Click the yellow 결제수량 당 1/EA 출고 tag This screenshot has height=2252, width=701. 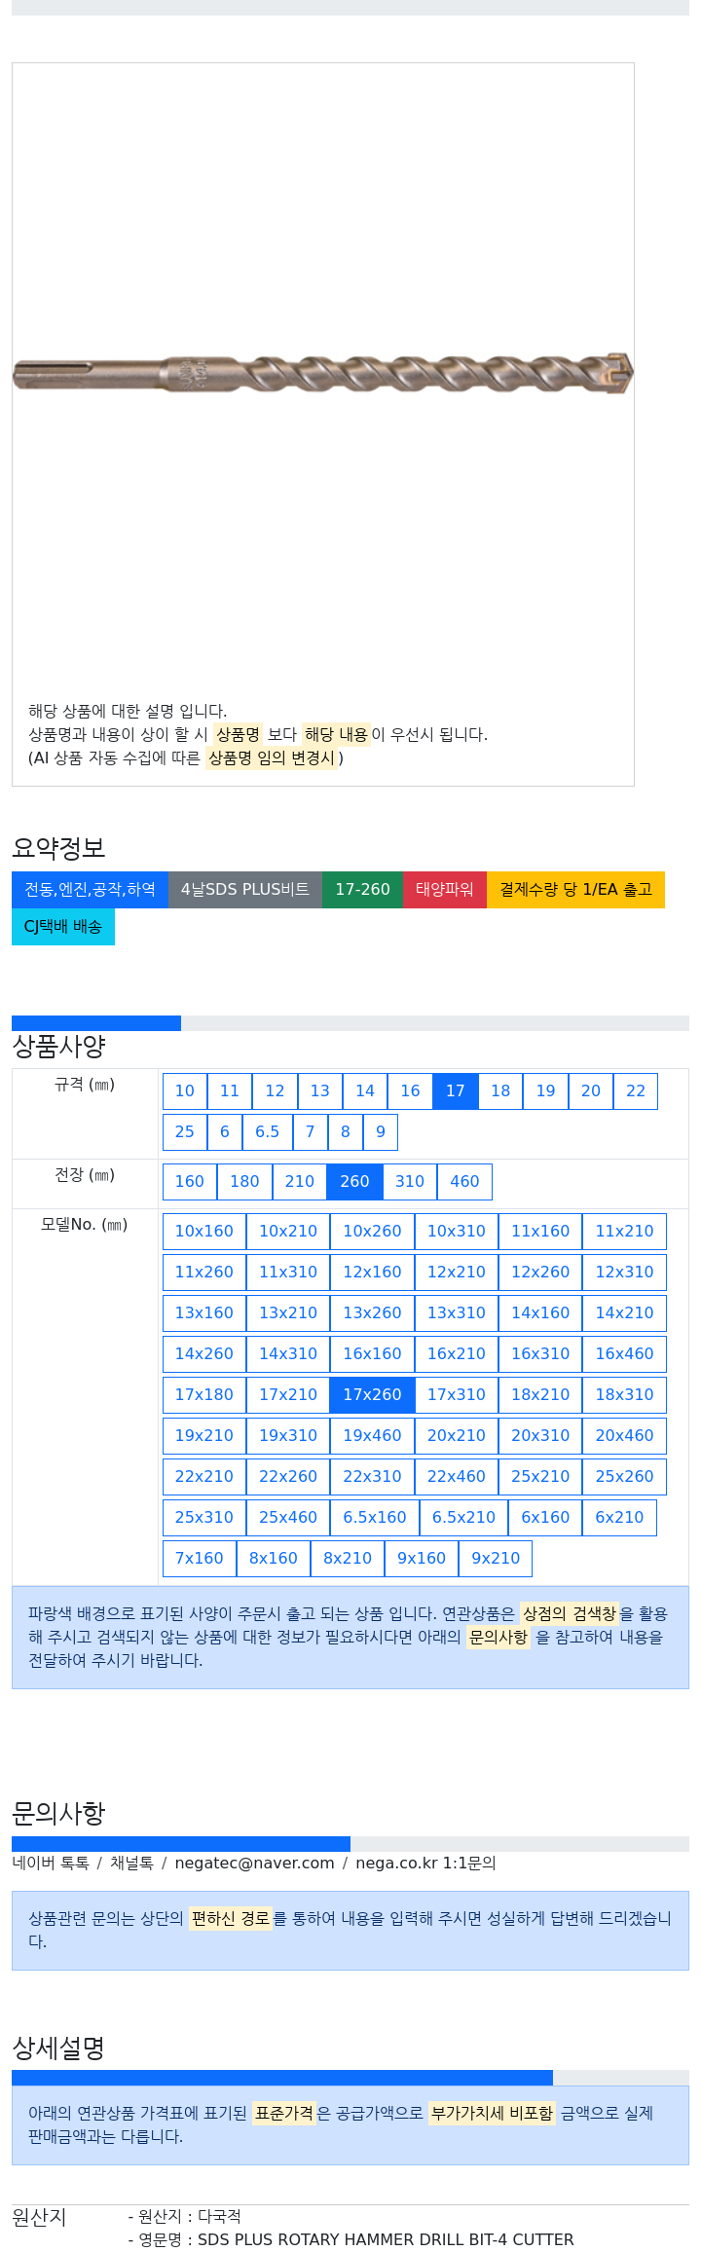[x=575, y=890]
